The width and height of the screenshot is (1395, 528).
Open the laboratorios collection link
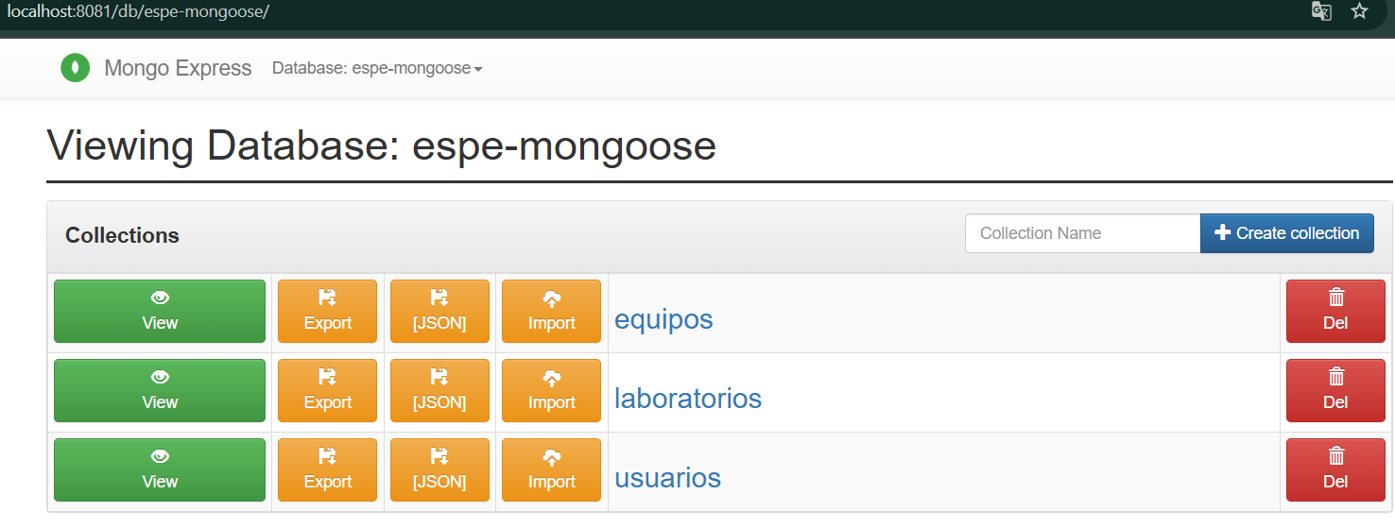(688, 399)
